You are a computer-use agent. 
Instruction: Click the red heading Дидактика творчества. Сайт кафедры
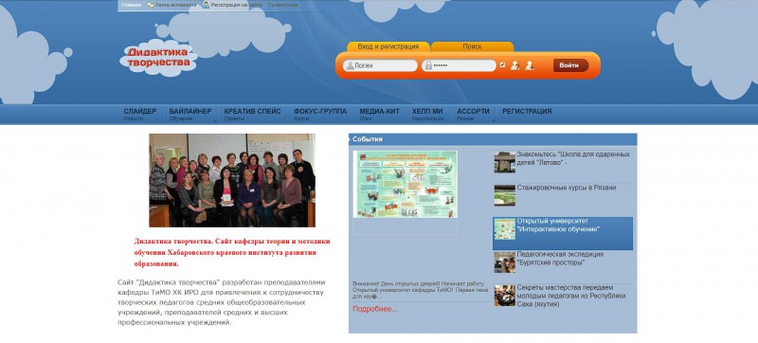coord(232,253)
